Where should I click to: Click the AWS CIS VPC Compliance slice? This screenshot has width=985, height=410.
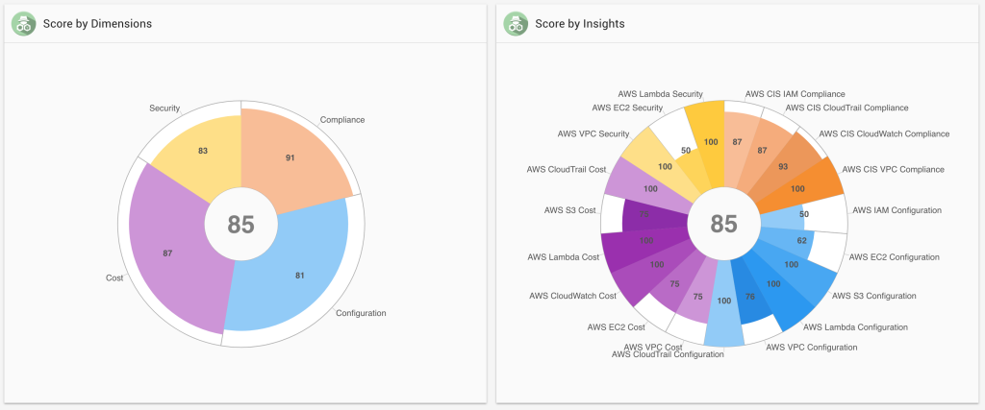pyautogui.click(x=798, y=187)
